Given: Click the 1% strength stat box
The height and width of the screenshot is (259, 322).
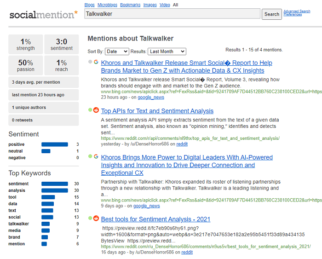Looking at the screenshot, I should click(26, 44).
